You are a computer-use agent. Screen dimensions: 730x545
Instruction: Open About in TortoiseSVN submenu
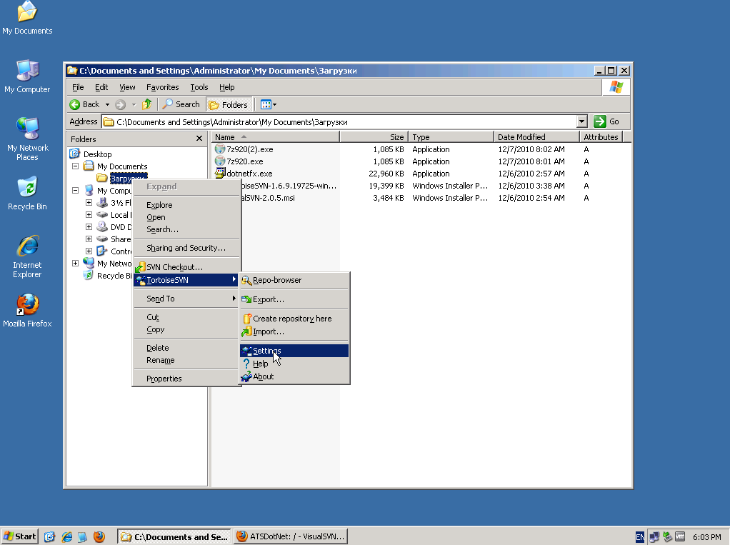294,376
